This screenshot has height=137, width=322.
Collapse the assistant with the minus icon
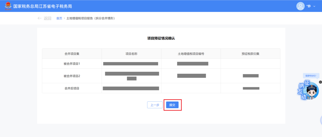coord(320,82)
